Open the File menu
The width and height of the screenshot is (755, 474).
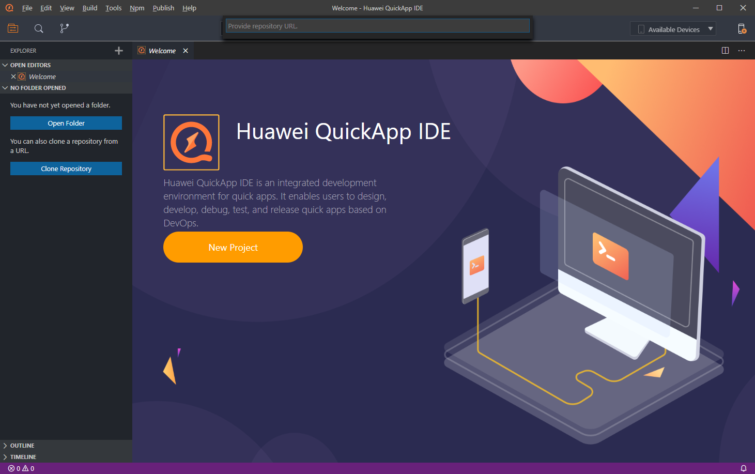tap(27, 8)
